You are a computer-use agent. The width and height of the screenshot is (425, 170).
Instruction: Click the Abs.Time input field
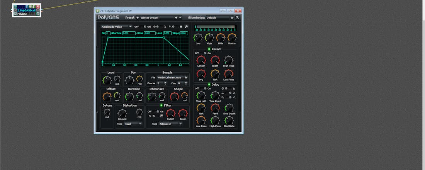pyautogui.click(x=129, y=33)
